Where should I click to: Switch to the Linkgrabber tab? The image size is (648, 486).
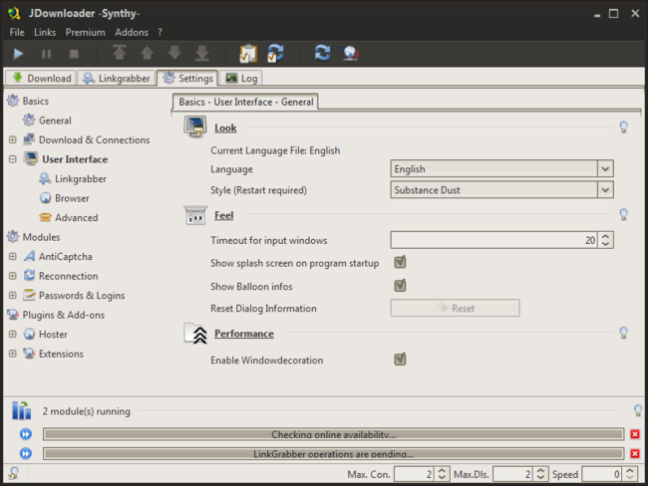tap(117, 78)
